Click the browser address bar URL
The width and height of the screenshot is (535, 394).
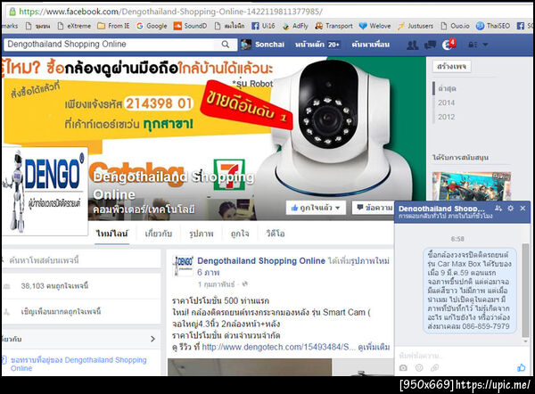click(x=170, y=12)
